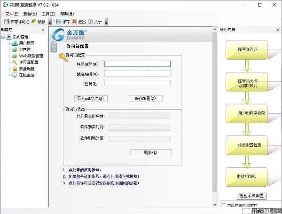Image resolution: width=282 pixels, height=214 pixels.
Task: Click the GNWAY 金万维 logo
Action: point(69,34)
